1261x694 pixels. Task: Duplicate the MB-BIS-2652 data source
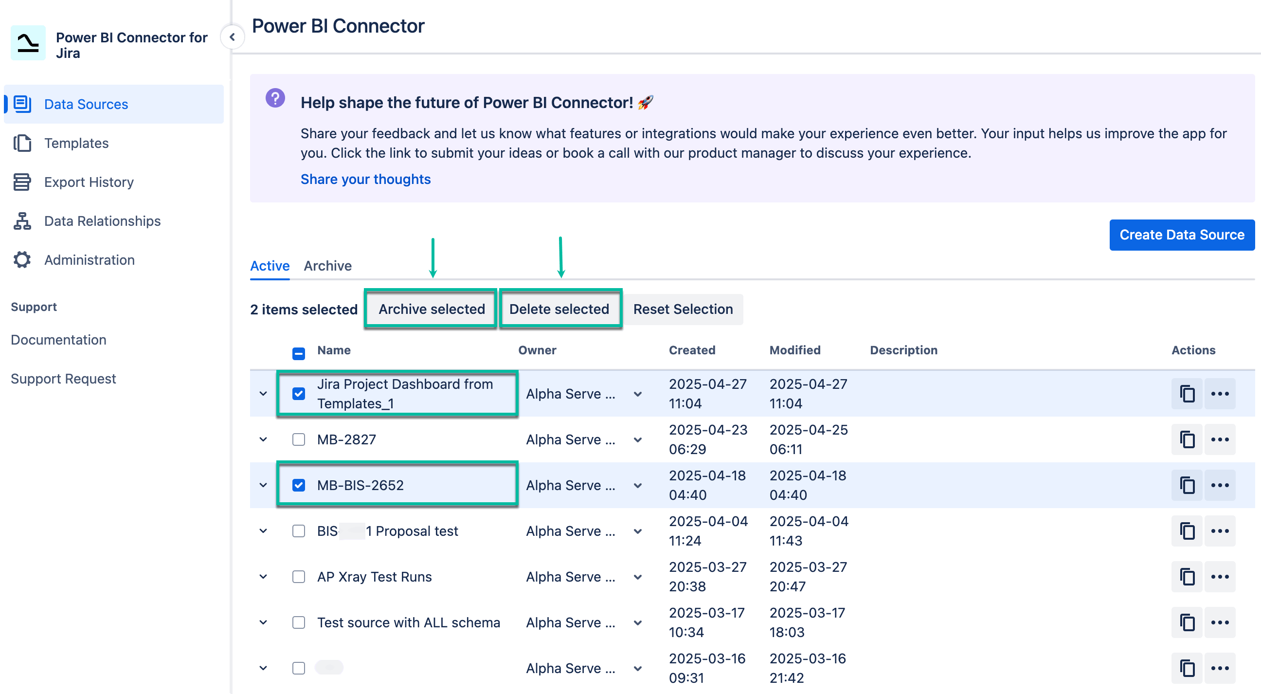[1187, 485]
